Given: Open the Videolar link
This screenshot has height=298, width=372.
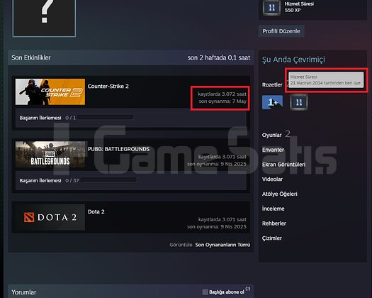Looking at the screenshot, I should (x=272, y=180).
